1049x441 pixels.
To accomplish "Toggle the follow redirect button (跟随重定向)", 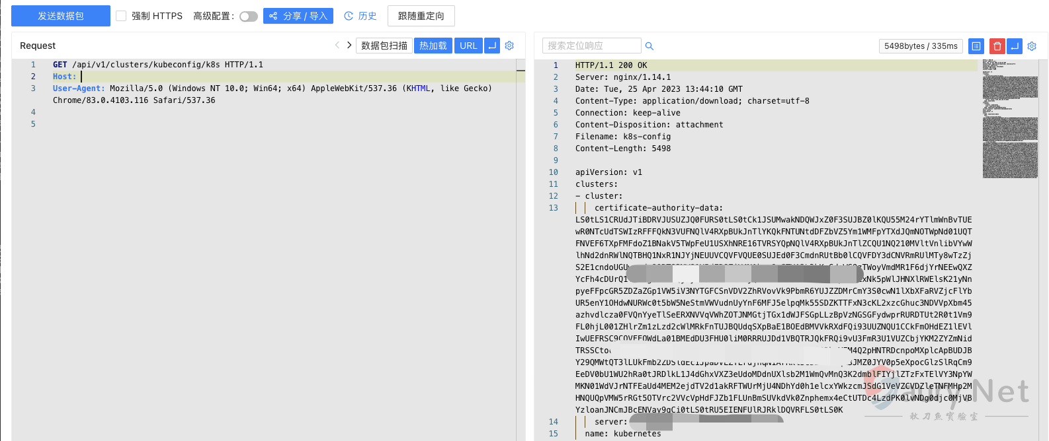I will click(x=421, y=16).
